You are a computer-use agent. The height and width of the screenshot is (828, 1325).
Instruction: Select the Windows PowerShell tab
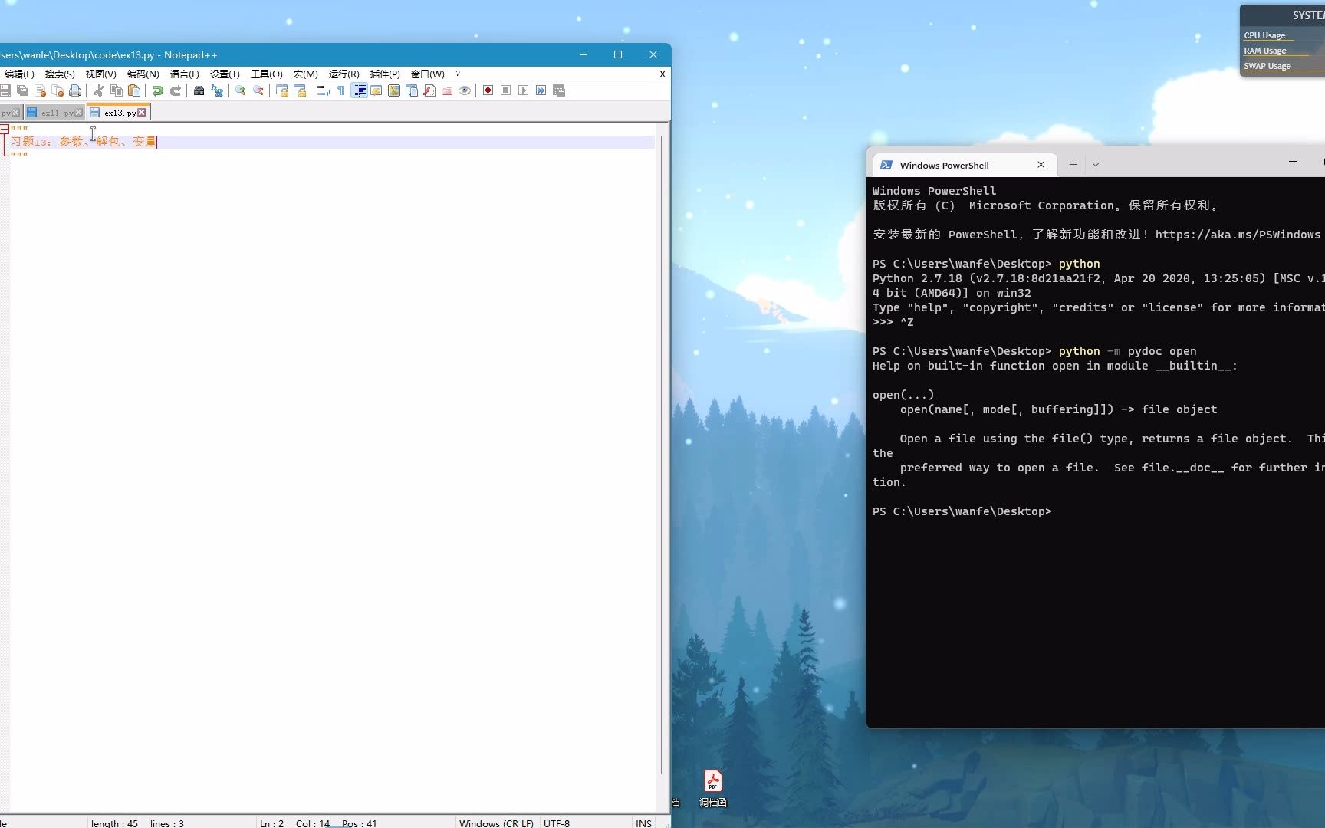coord(965,165)
